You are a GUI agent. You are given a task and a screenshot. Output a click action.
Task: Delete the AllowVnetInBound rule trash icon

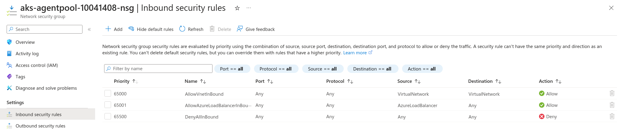coord(612,94)
